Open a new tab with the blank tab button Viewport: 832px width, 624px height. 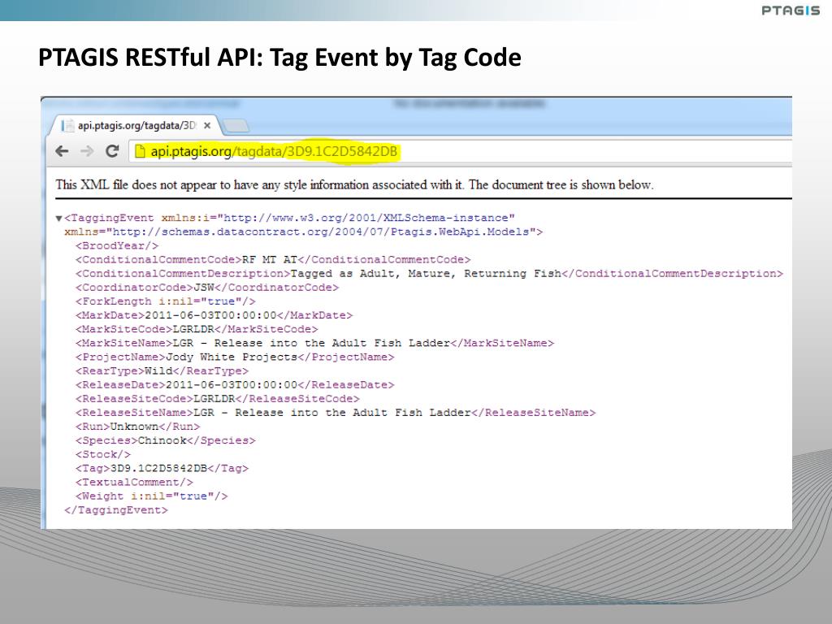click(x=236, y=126)
